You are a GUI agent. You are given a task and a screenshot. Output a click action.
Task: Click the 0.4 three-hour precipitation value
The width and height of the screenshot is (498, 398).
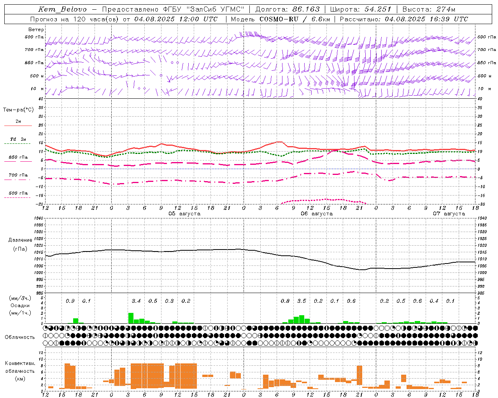click(434, 301)
